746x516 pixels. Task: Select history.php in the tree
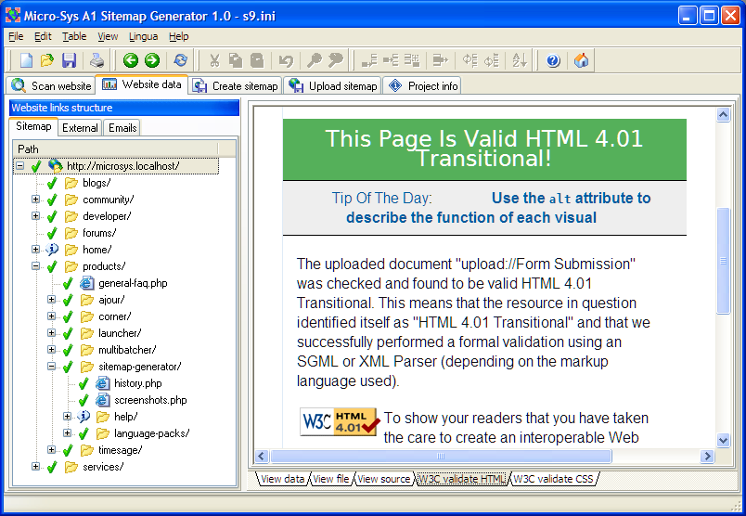tap(138, 383)
